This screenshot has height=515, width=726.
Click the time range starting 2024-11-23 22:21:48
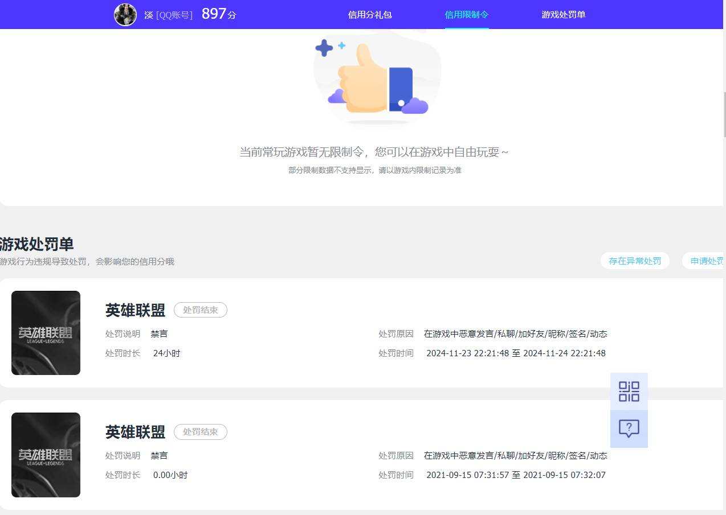coord(516,353)
